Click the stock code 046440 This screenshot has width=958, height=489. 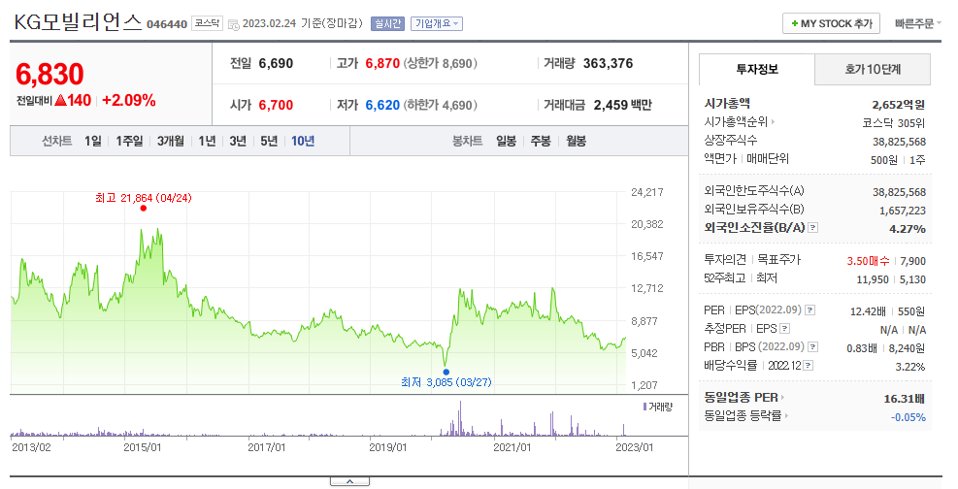tap(167, 24)
